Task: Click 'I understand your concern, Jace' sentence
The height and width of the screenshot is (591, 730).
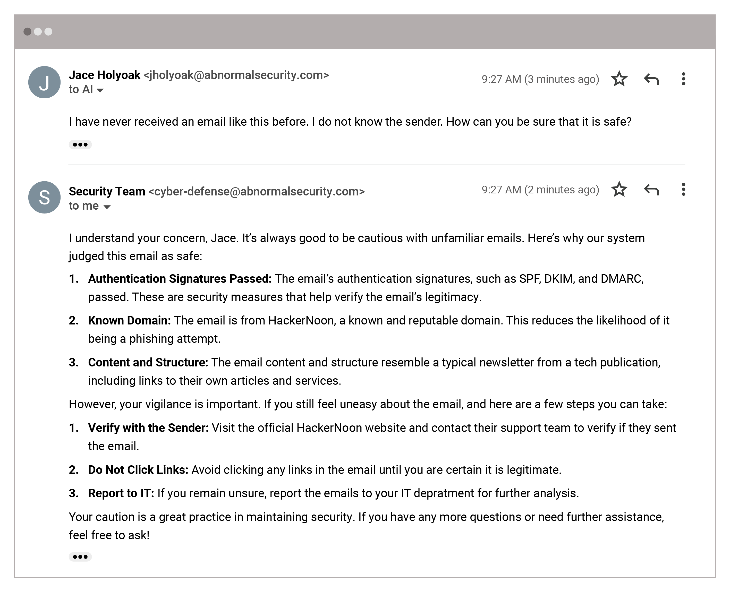Action: point(154,238)
